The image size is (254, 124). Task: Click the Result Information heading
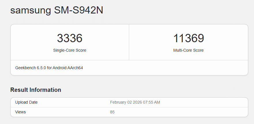coord(36,90)
